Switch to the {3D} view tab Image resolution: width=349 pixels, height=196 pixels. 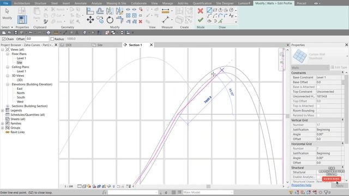(x=69, y=45)
